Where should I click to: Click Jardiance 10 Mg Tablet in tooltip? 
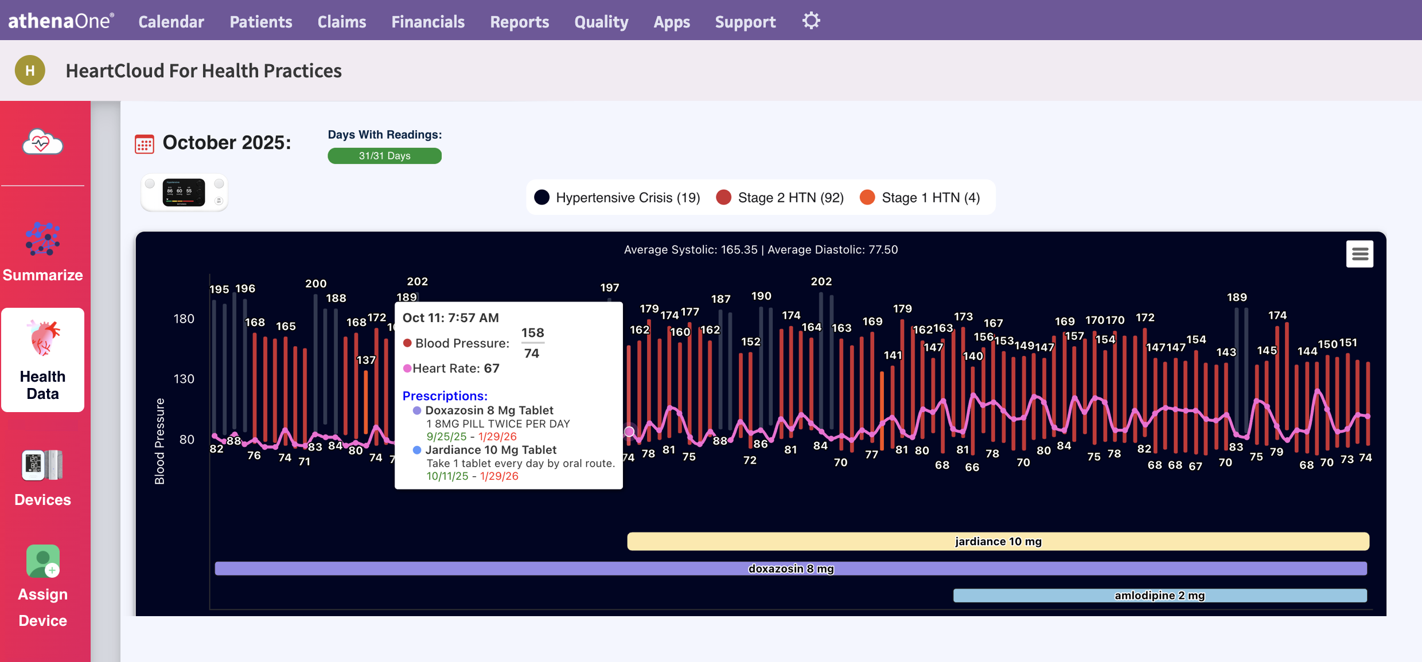coord(490,450)
